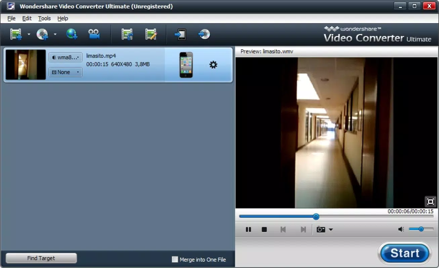Click the file details 00:00:15 640X480 3,8MB
The image size is (439, 268).
coord(118,64)
